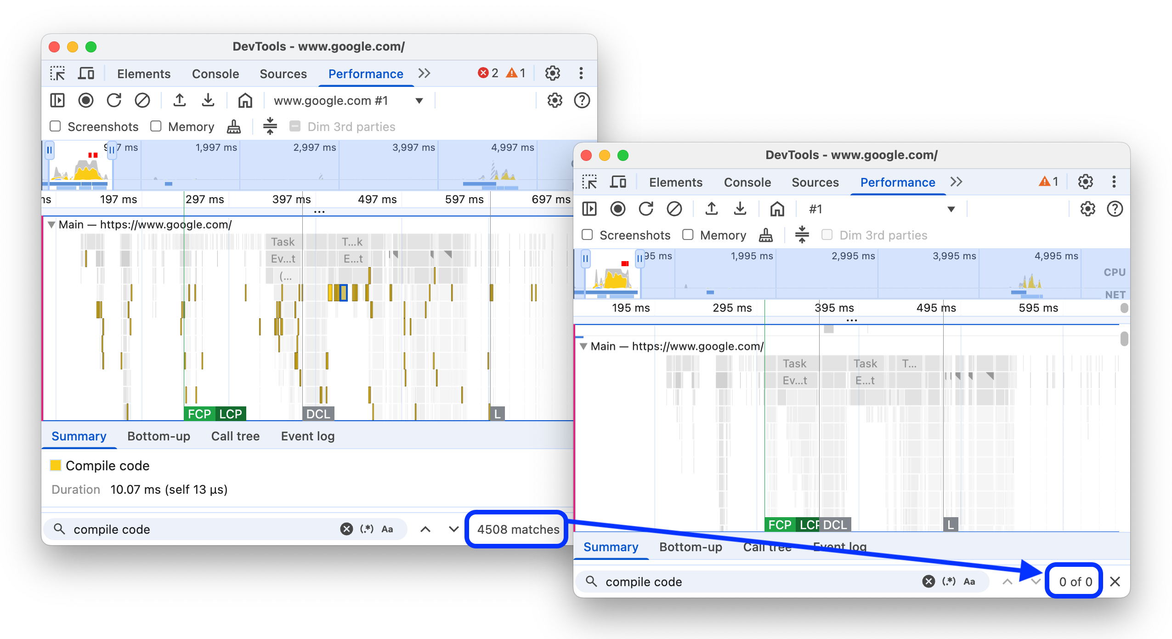This screenshot has width=1172, height=639.
Task: Click inside the compile code search field
Action: [x=184, y=529]
